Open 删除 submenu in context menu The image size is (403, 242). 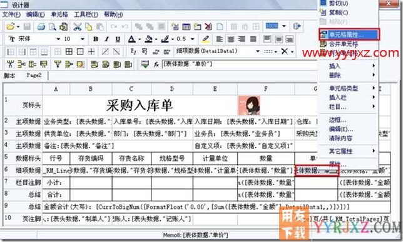pyautogui.click(x=349, y=75)
